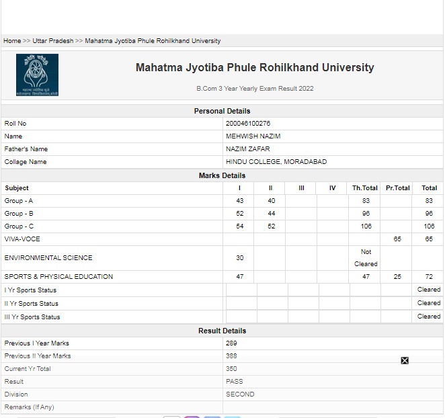Viewport: 445px width, 418px height.
Task: Select the university title heading
Action: 255,67
